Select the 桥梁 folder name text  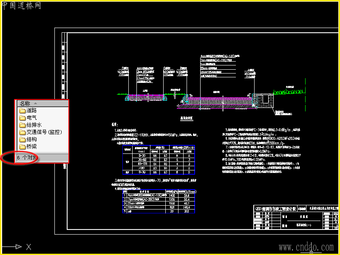31,147
